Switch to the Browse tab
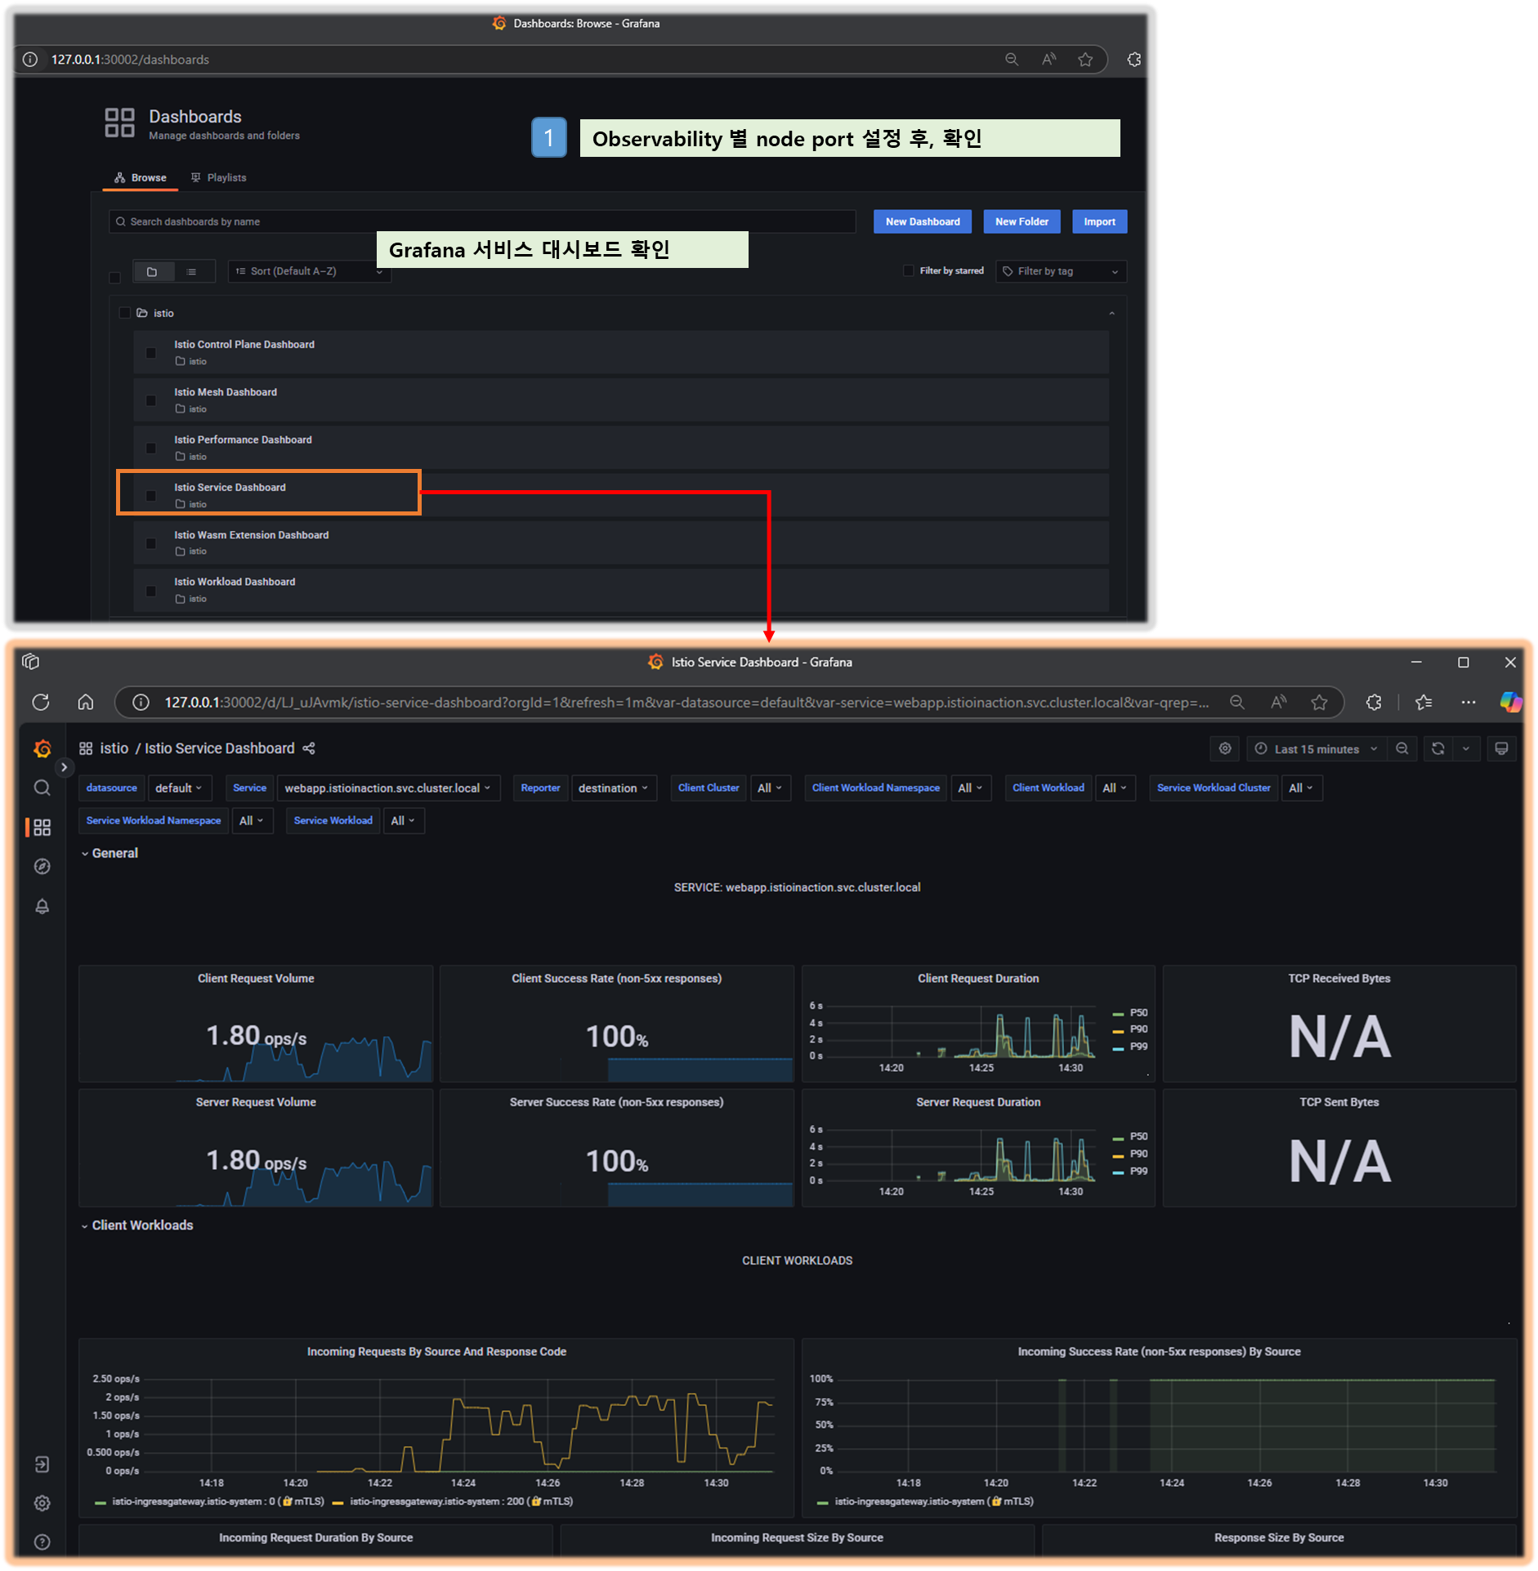 (x=141, y=177)
